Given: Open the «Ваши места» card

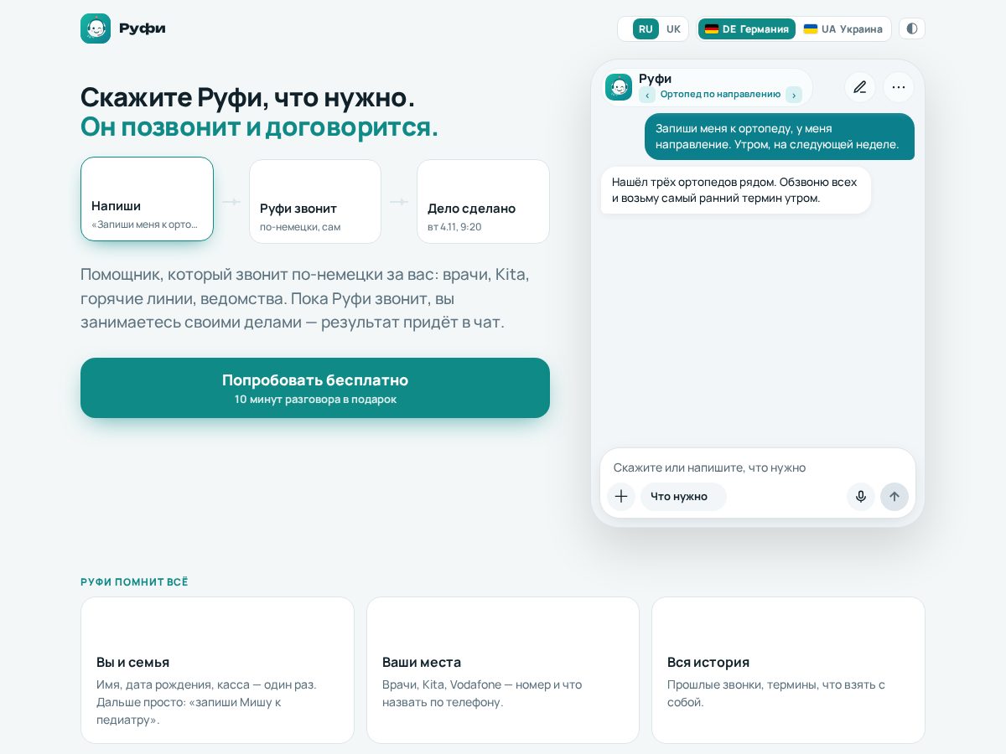Looking at the screenshot, I should 503,670.
